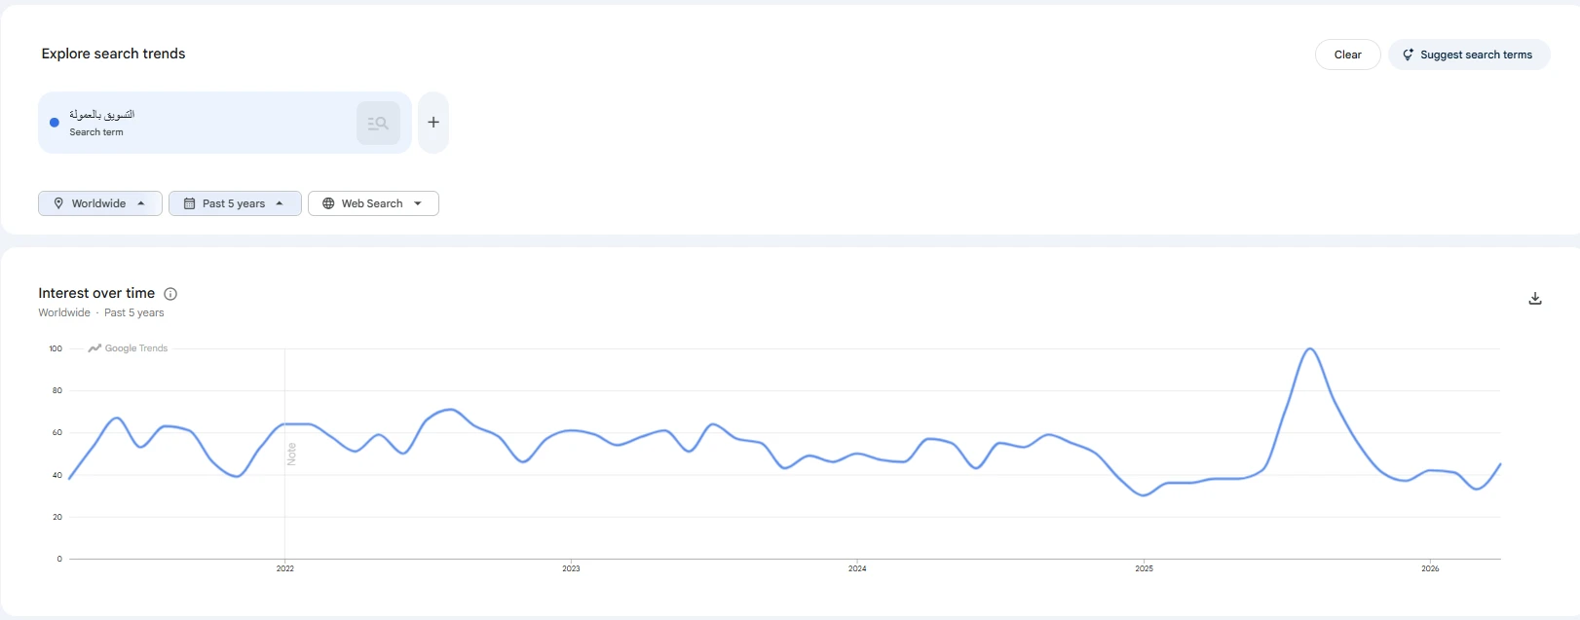Viewport: 1580px width, 620px height.
Task: Expand the Worldwide region dropdown
Action: click(x=100, y=203)
